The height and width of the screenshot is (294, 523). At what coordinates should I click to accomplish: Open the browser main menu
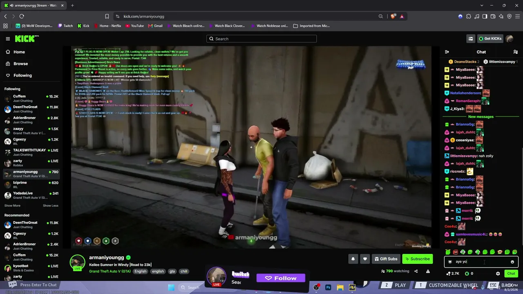pyautogui.click(x=517, y=16)
